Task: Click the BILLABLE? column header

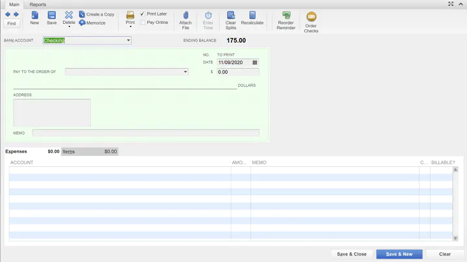Action: coord(443,162)
